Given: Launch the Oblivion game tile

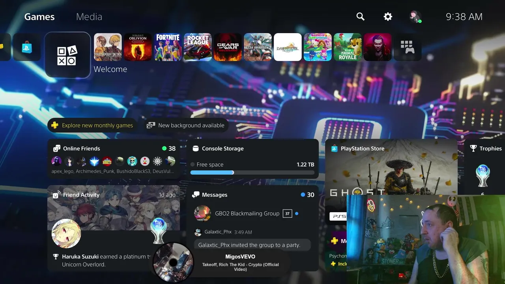Looking at the screenshot, I should pos(138,47).
